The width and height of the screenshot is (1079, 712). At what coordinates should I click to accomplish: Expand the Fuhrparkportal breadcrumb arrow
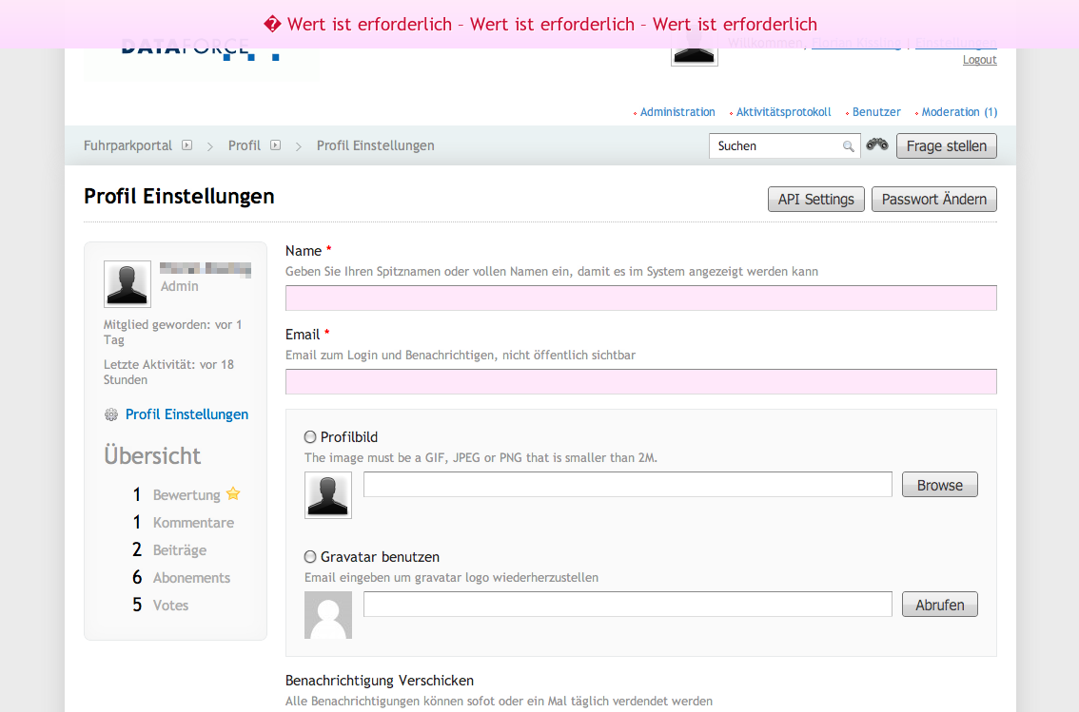coord(187,145)
